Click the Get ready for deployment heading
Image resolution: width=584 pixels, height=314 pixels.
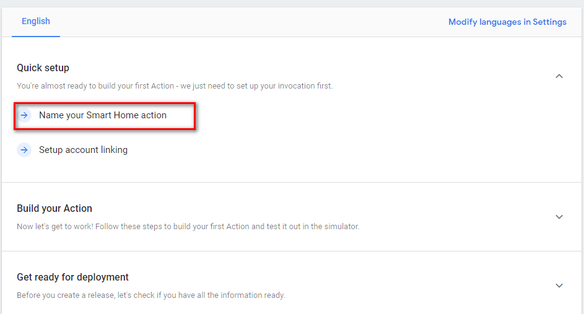point(72,277)
